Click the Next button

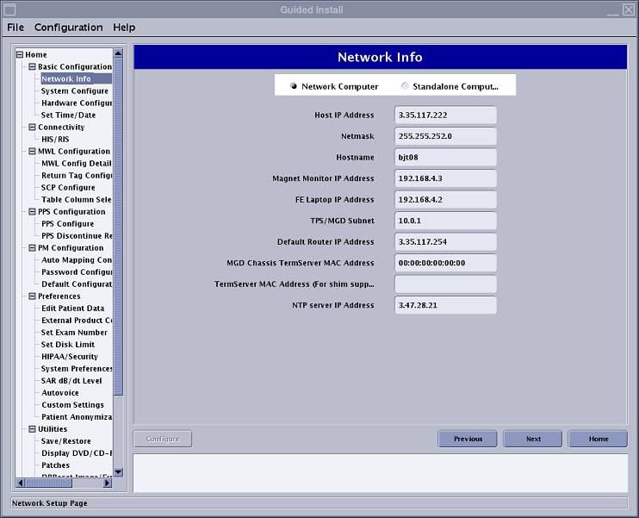point(533,439)
